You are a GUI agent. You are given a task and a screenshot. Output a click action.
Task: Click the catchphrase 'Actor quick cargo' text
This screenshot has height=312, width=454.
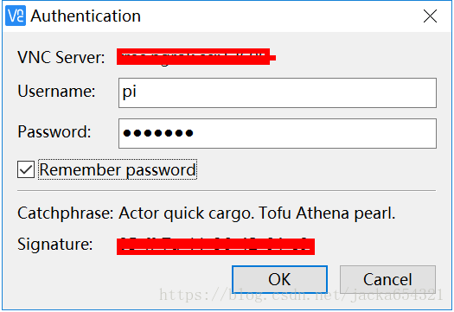185,213
